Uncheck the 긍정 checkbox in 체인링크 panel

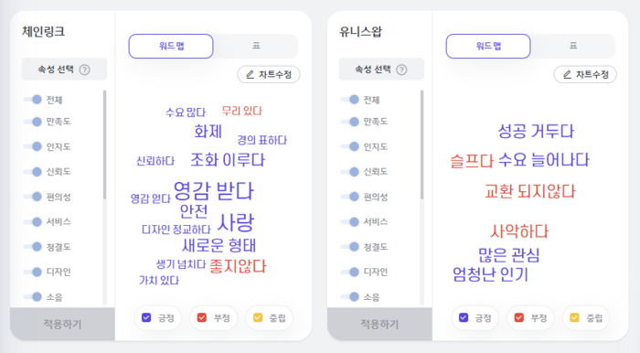click(146, 317)
